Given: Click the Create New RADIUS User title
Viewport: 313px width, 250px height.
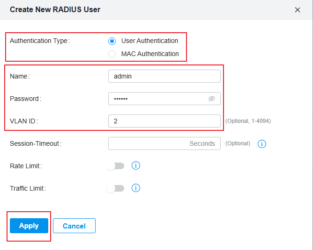Looking at the screenshot, I should pos(55,9).
